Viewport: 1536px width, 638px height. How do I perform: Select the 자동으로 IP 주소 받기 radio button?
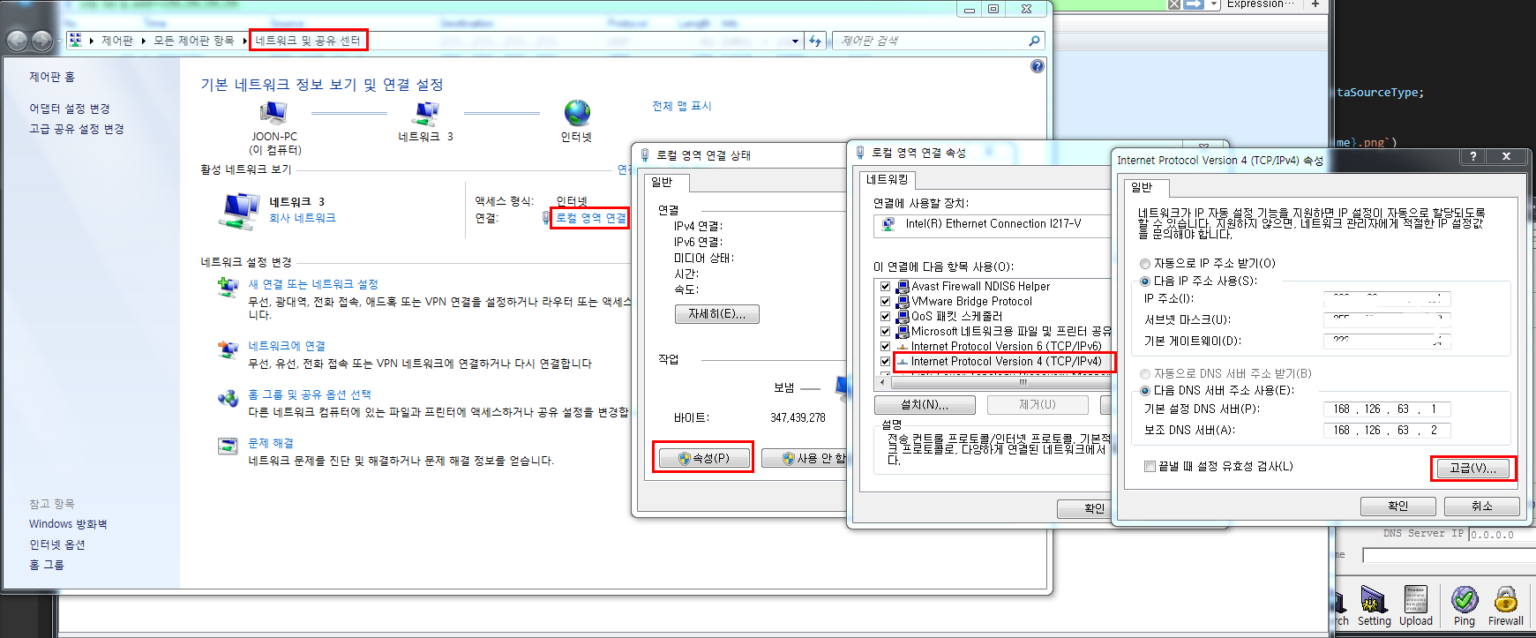click(x=1145, y=263)
